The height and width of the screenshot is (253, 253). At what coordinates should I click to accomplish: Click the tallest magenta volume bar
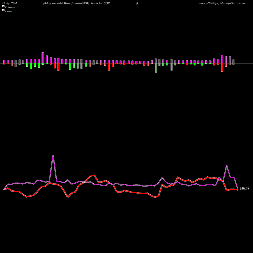pos(43,58)
